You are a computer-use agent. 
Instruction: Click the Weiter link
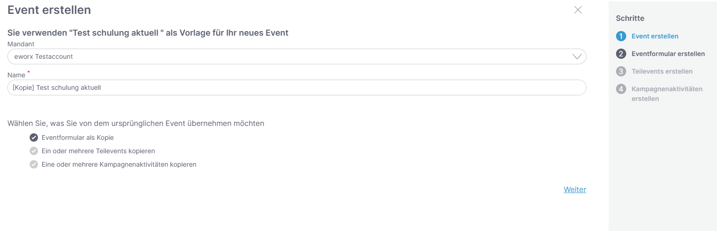coord(575,189)
